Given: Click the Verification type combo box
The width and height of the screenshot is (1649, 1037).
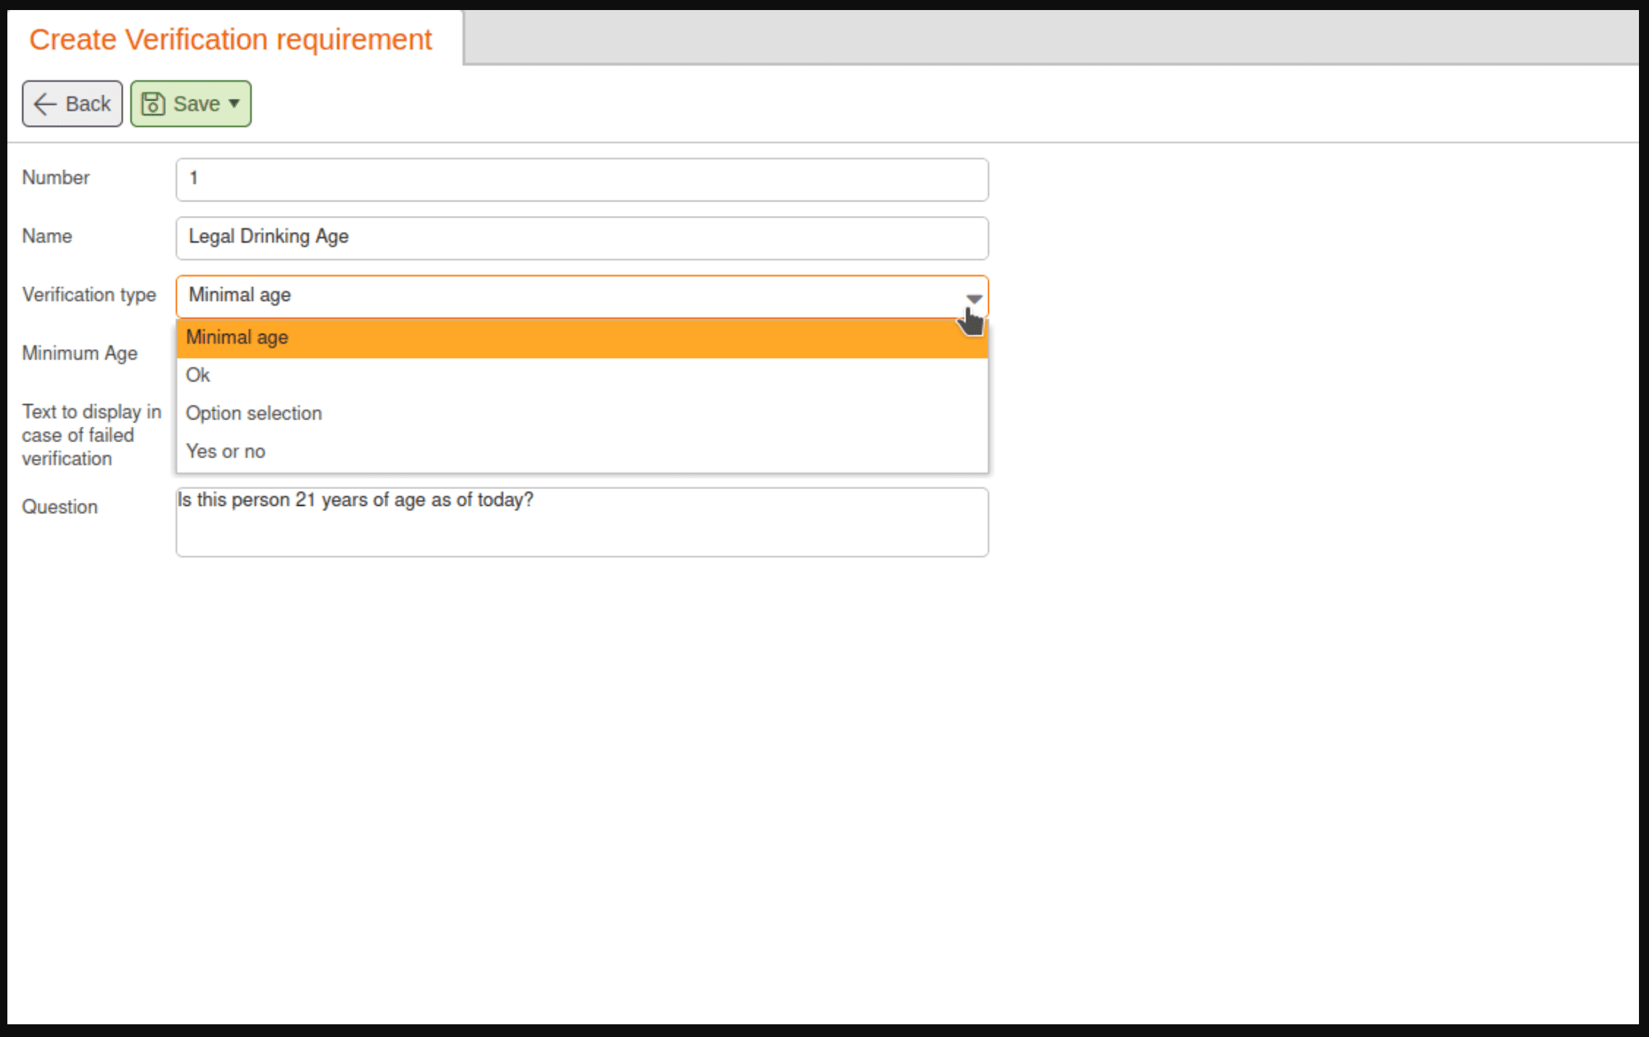Looking at the screenshot, I should click(582, 296).
